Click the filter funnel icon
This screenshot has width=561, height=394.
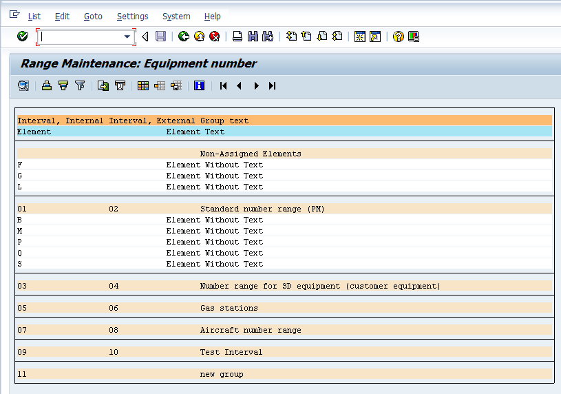tap(80, 85)
